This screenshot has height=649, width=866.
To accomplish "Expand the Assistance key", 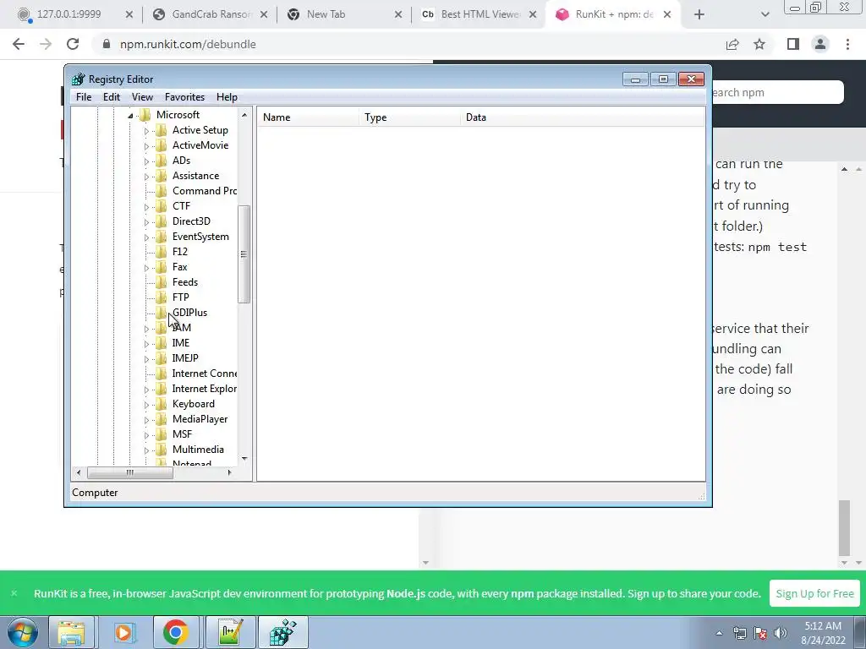I will (x=146, y=177).
